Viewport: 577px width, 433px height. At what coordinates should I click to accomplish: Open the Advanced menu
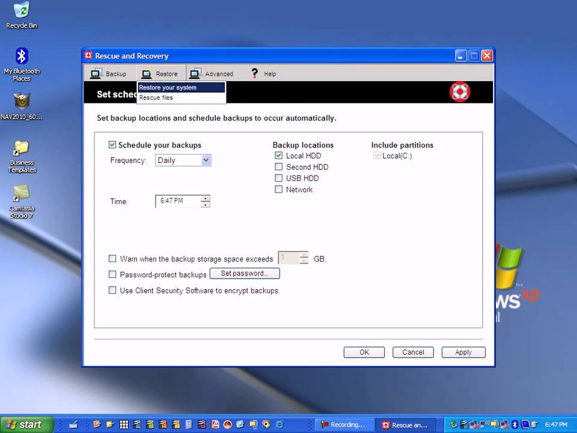tap(212, 73)
